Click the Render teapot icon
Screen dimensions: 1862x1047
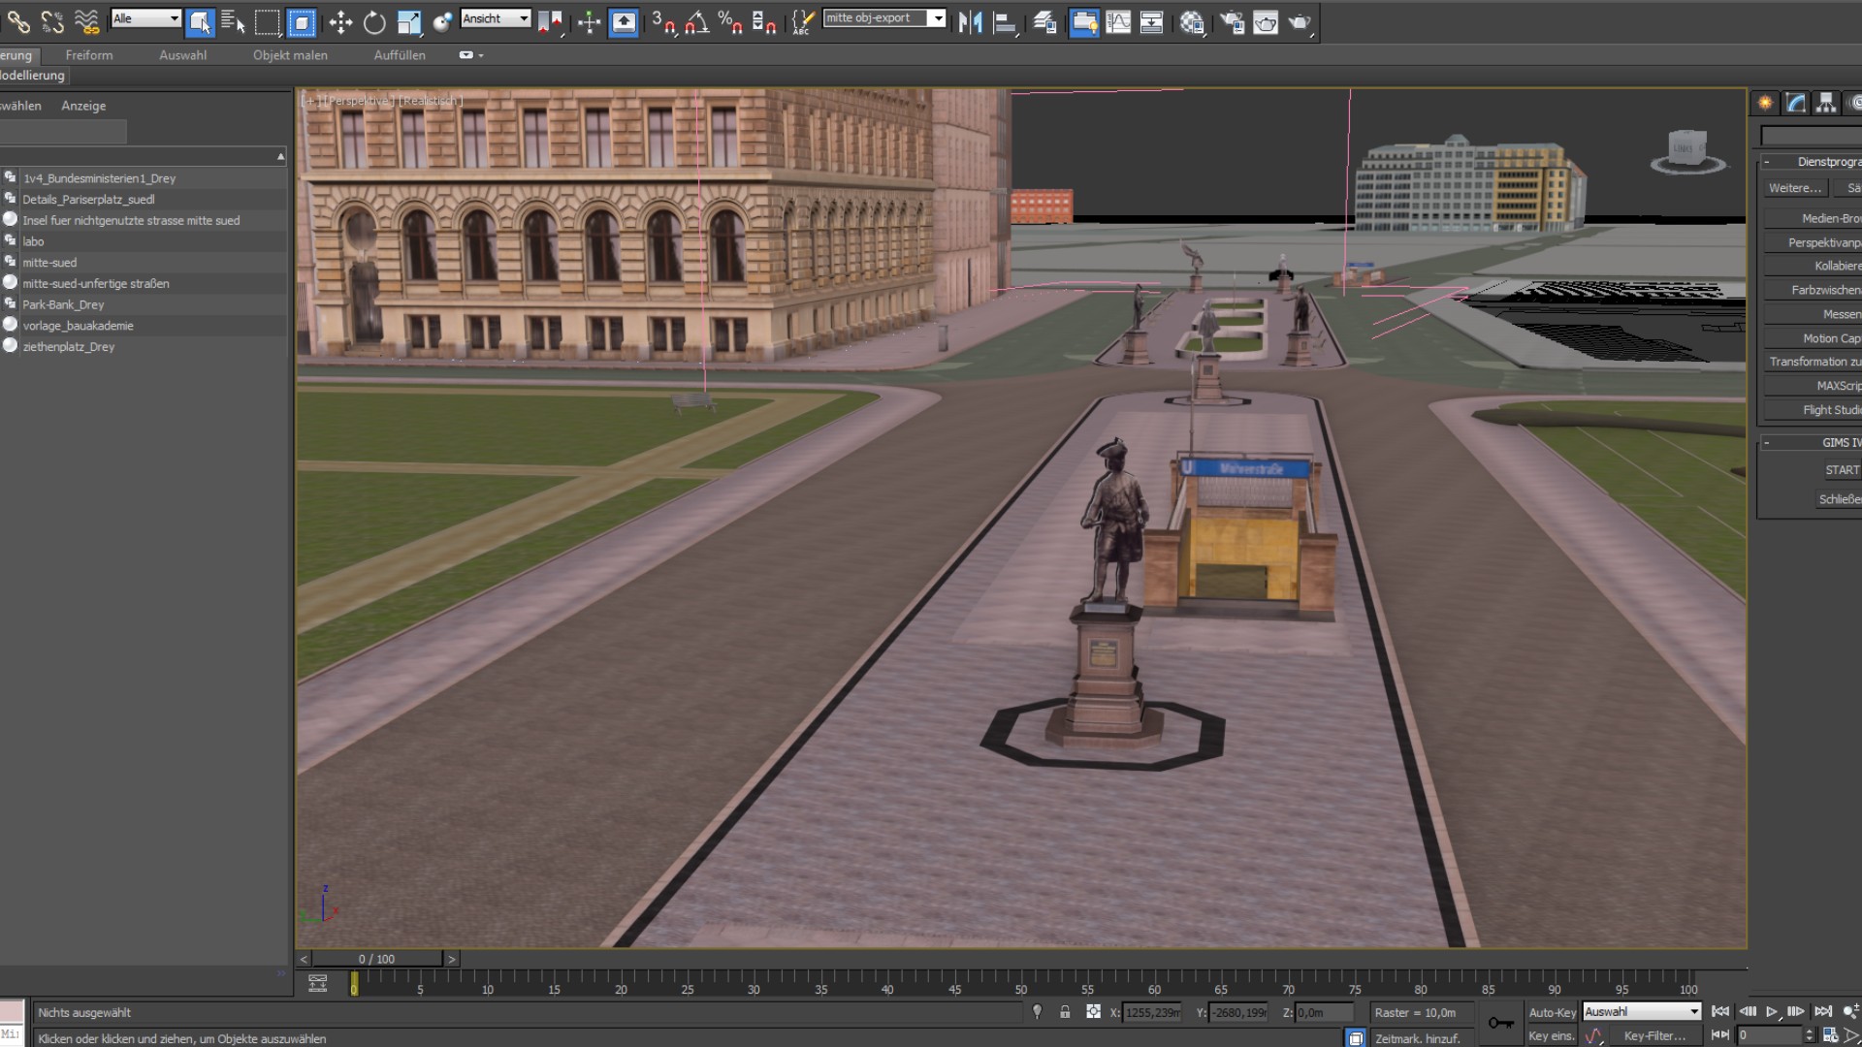1299,22
